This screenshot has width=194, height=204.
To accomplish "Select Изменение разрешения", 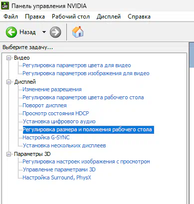I will 52,89.
